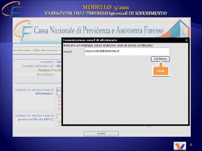Confirm the new email with Conferma button
Viewport: 202px width, 151px height.
160,59
